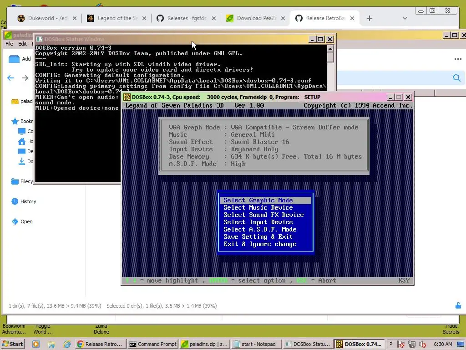Click the DOSBox Status Window title bar icon
The width and height of the screenshot is (466, 350).
(39, 39)
